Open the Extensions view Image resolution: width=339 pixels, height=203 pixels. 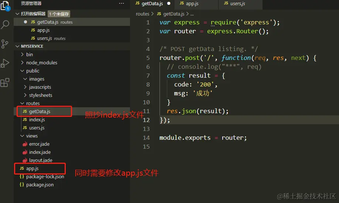(5, 82)
